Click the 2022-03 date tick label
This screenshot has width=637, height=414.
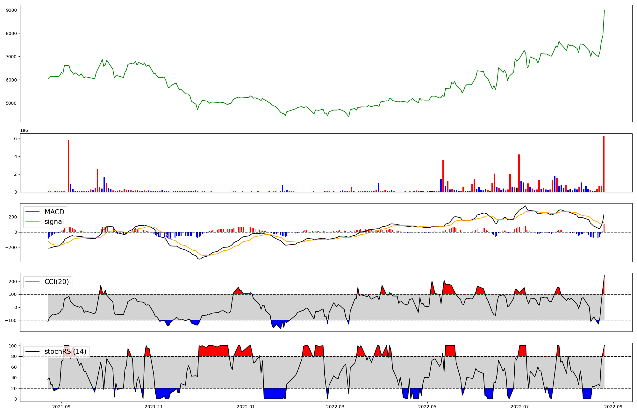pyautogui.click(x=335, y=407)
